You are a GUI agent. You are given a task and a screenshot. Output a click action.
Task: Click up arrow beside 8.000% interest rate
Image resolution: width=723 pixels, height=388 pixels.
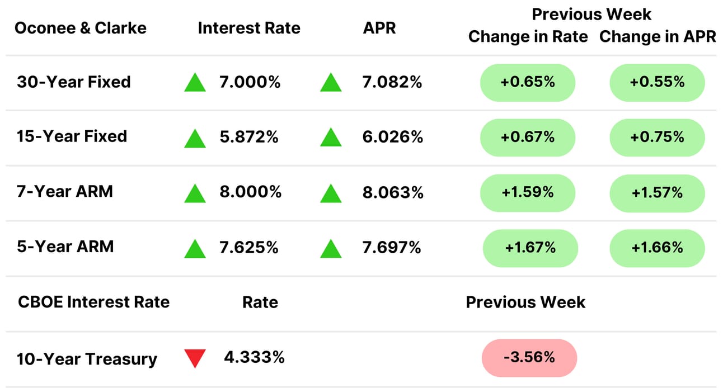point(195,193)
